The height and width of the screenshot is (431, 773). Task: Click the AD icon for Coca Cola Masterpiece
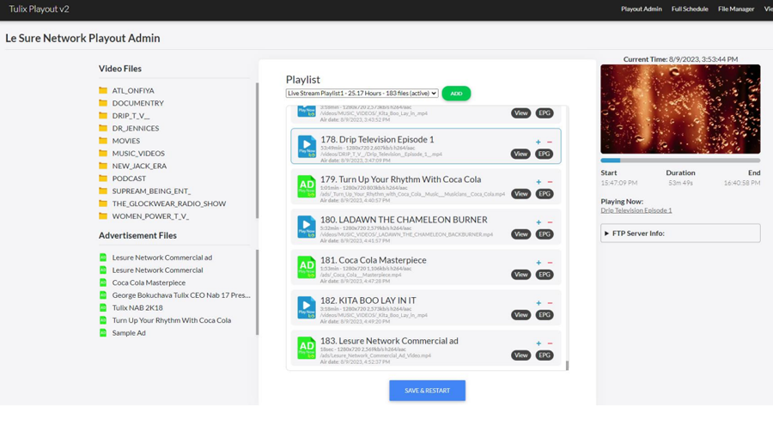point(306,267)
